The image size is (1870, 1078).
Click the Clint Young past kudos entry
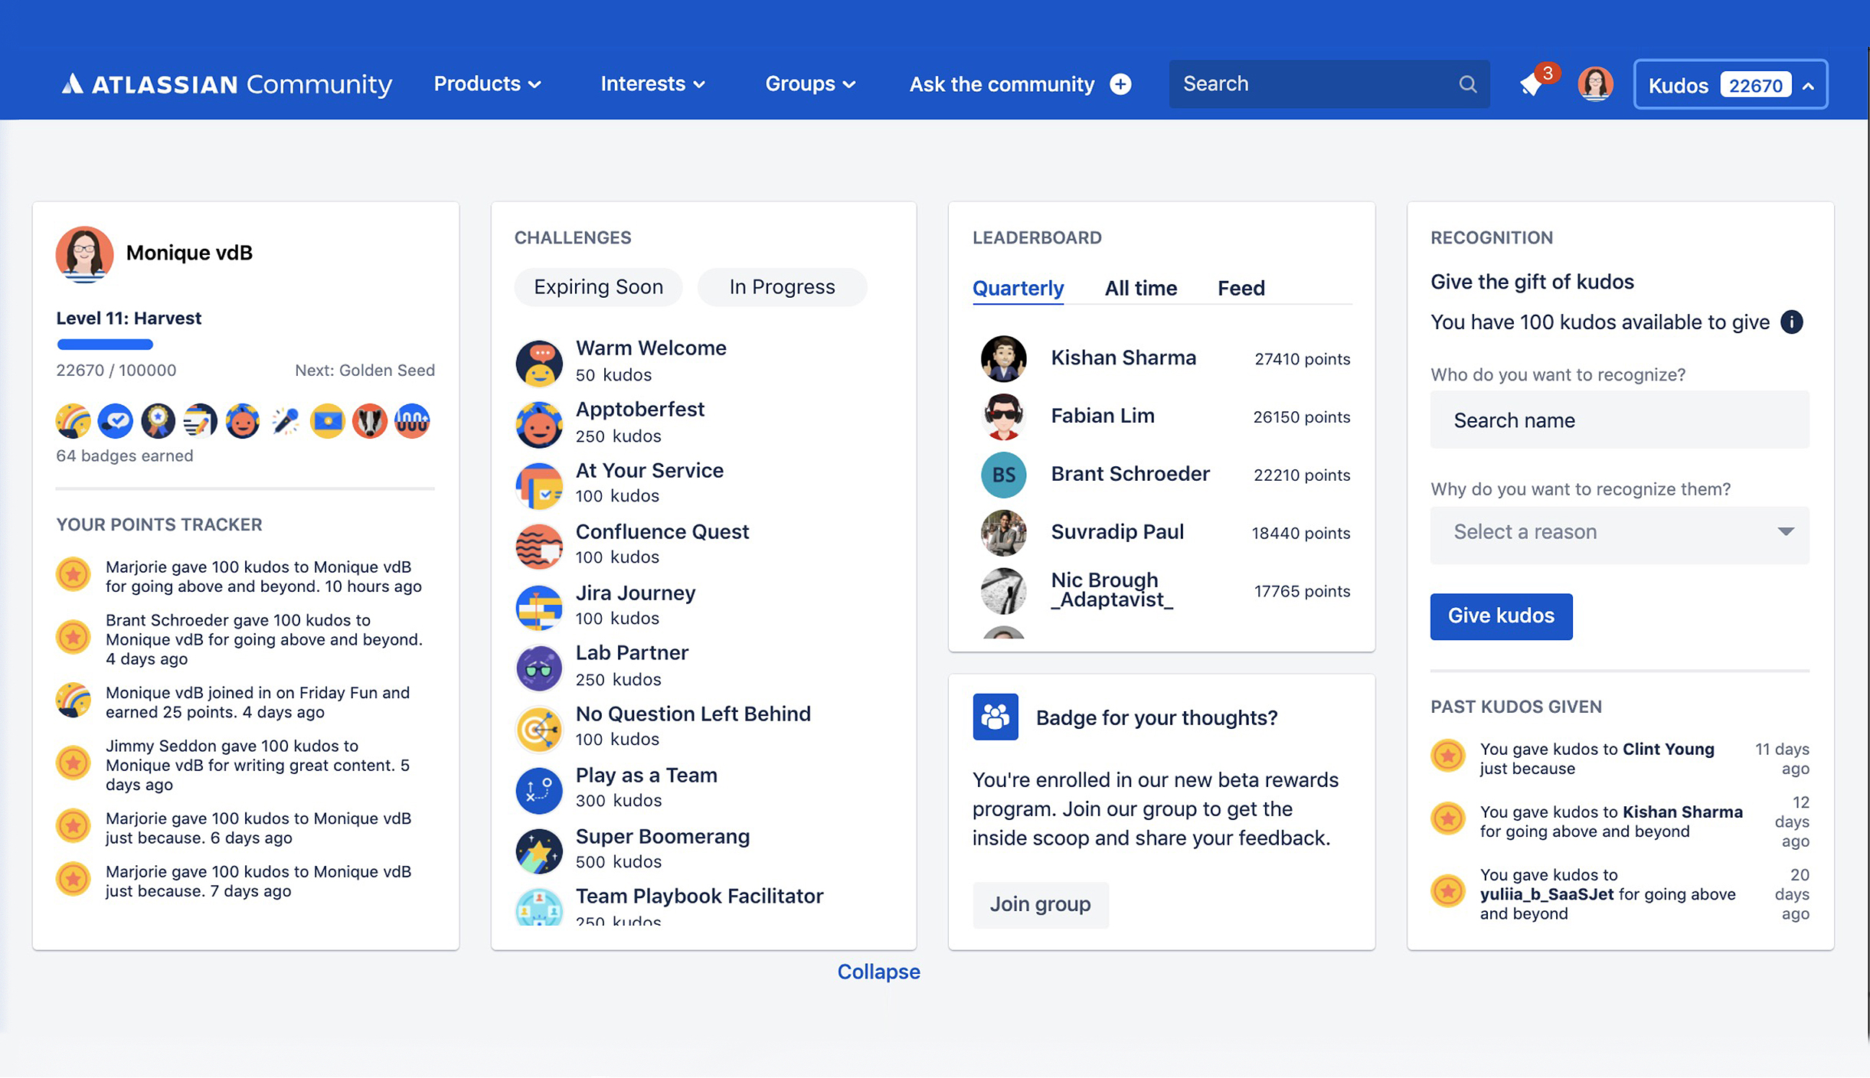click(1619, 758)
